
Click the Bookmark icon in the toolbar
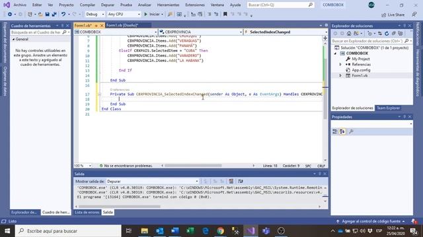225,14
